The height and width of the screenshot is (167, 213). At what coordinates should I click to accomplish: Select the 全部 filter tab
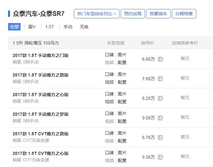click(x=14, y=27)
